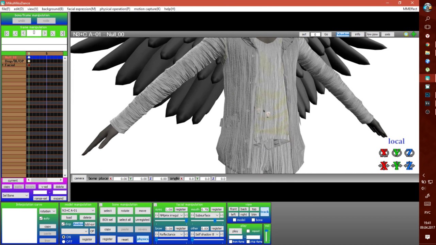Open the Reflectance brow morph dropdown
Image resolution: width=436 pixels, height=245 pixels.
pyautogui.click(x=171, y=234)
